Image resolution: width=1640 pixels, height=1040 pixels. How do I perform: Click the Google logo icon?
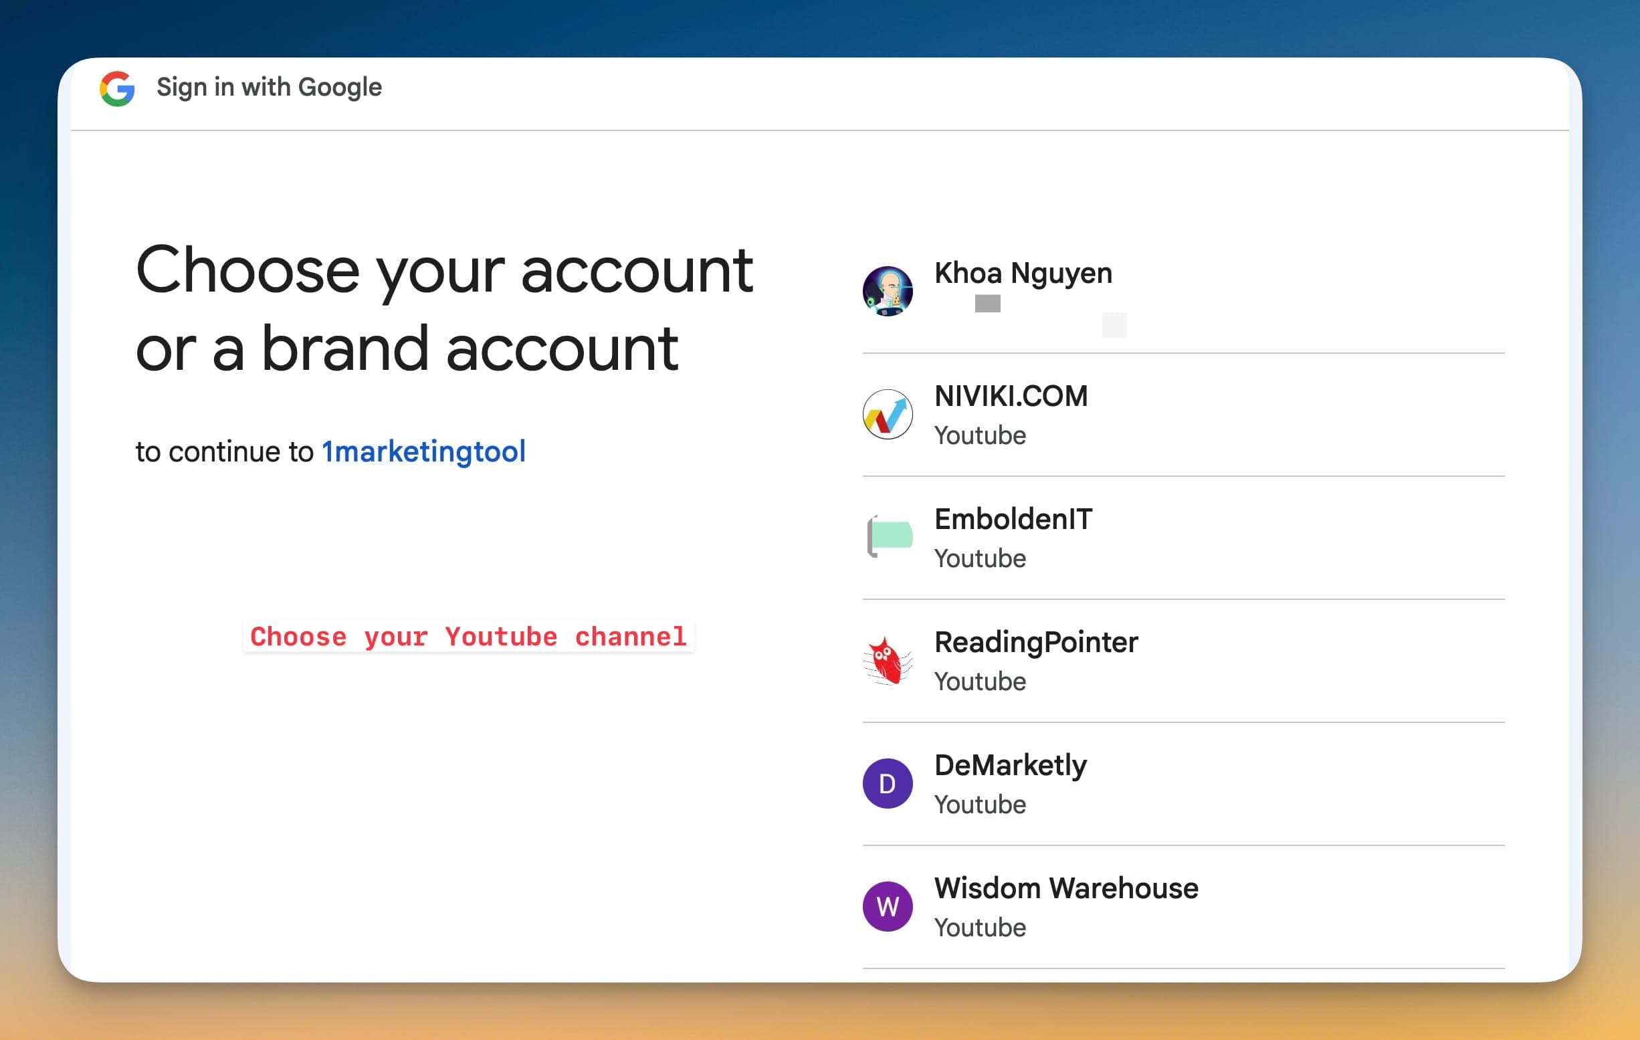tap(117, 88)
